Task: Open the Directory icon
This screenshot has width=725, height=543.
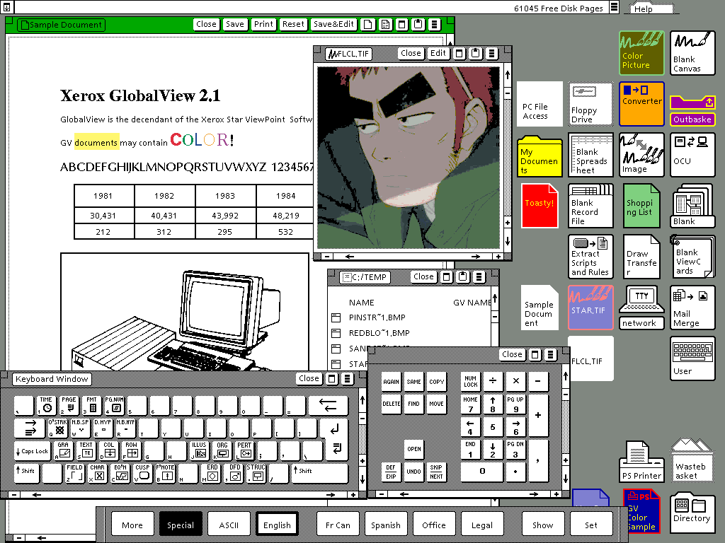Action: (691, 510)
